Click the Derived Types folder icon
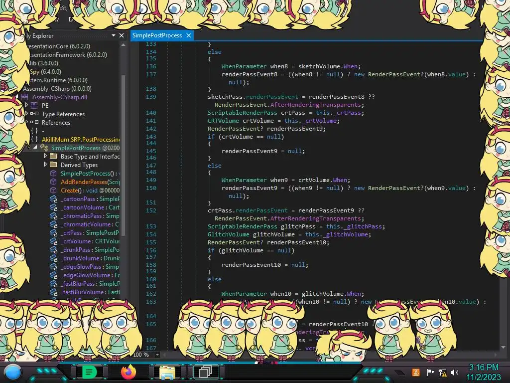The height and width of the screenshot is (383, 510). pos(53,165)
